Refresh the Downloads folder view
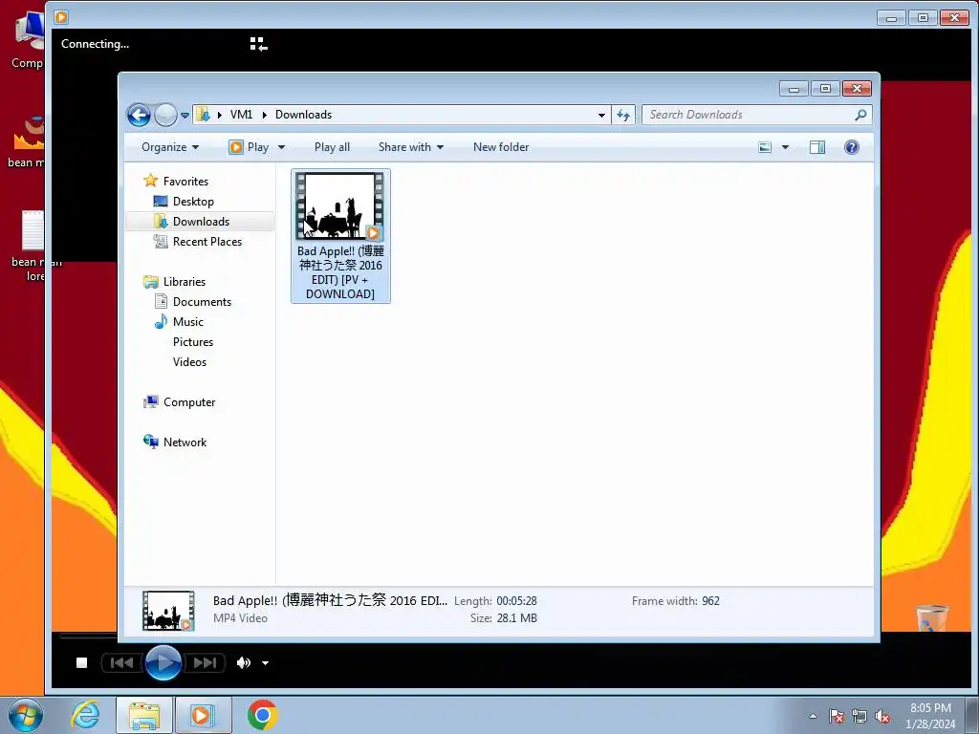979x734 pixels. click(x=623, y=115)
